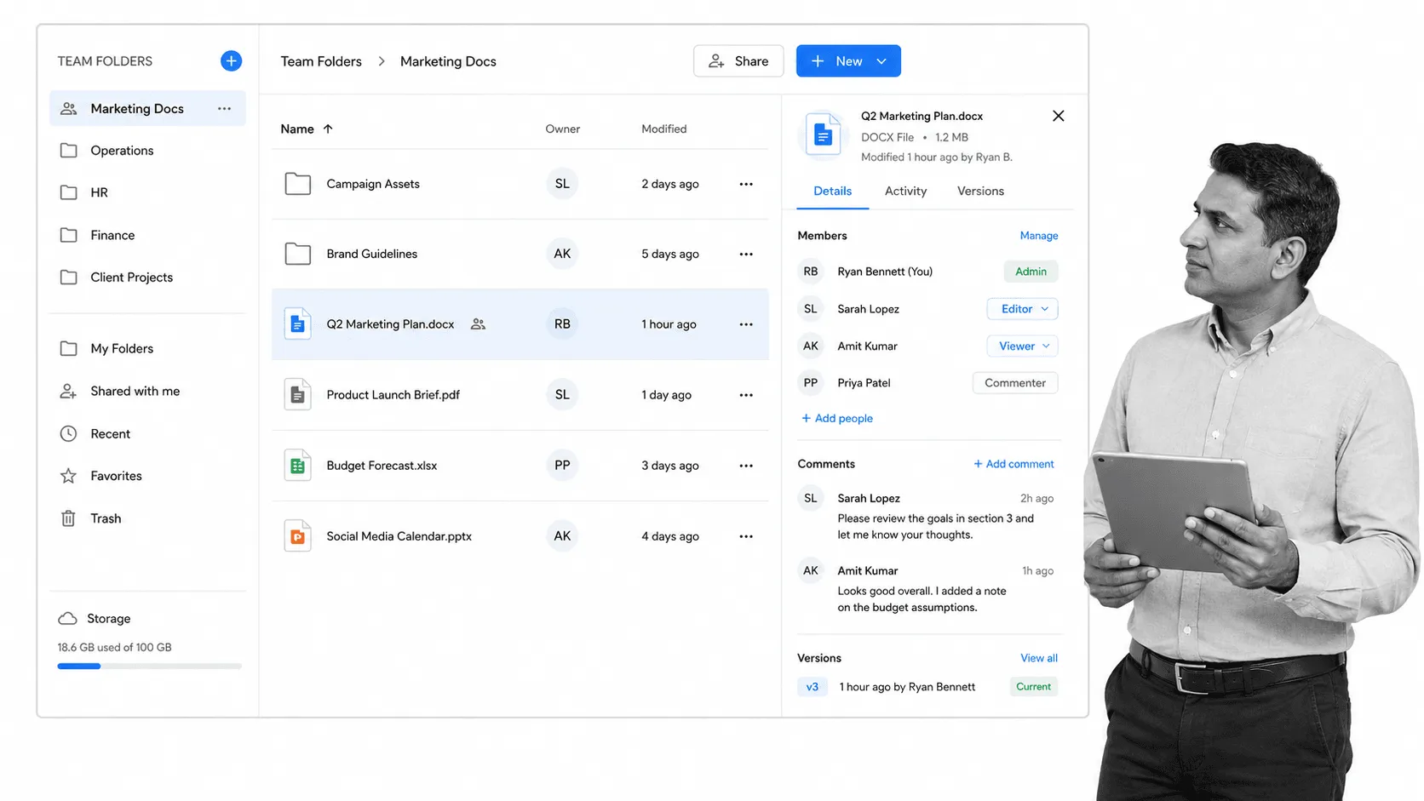Click the Manage members link
This screenshot has height=801, width=1424.
1039,236
